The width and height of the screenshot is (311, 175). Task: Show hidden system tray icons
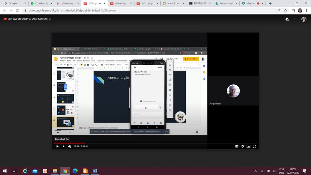click(x=255, y=171)
